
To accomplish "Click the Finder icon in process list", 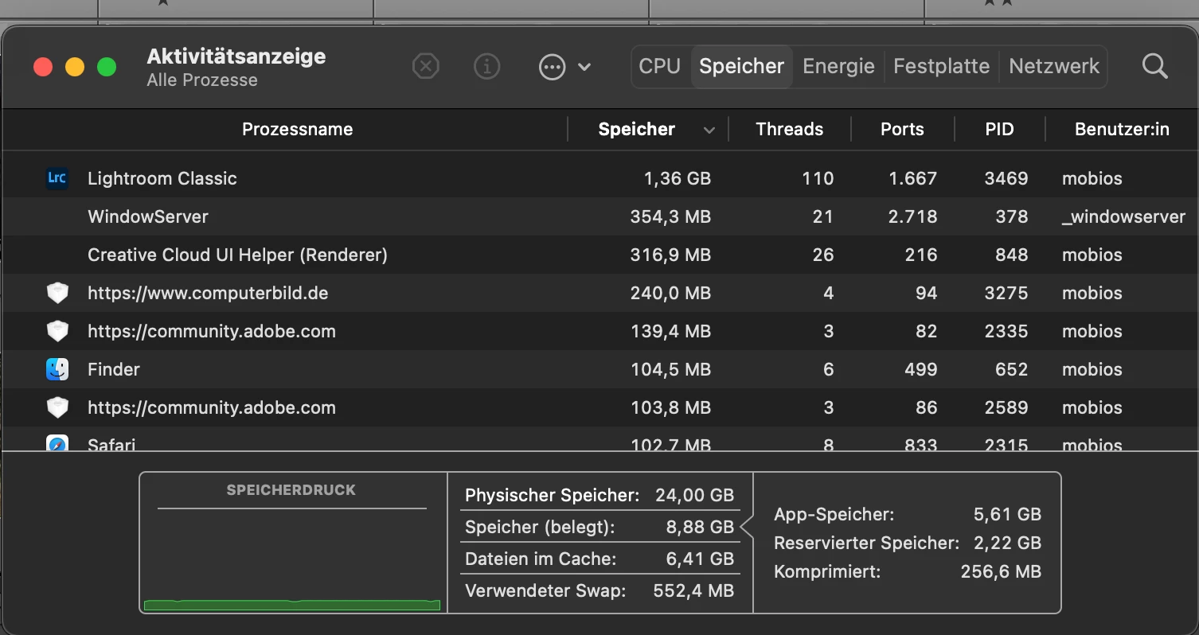I will point(57,369).
